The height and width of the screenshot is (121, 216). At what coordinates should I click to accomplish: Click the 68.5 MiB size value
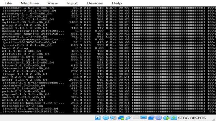click(82, 109)
